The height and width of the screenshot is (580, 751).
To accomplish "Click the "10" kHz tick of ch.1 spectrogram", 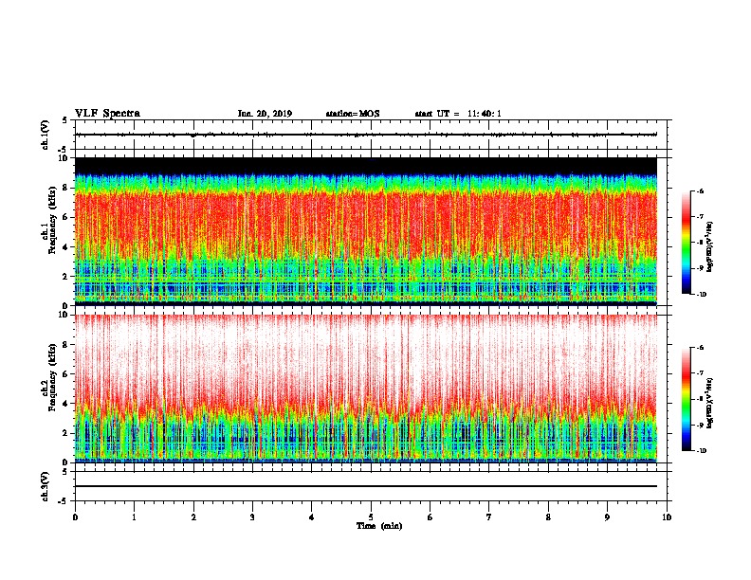I will 64,158.
